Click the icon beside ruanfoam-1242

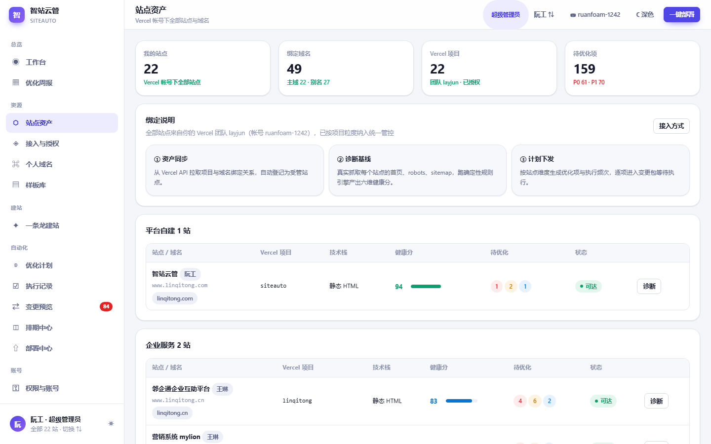point(573,15)
